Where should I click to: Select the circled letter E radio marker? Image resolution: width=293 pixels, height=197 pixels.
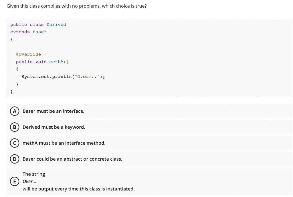pos(15,181)
